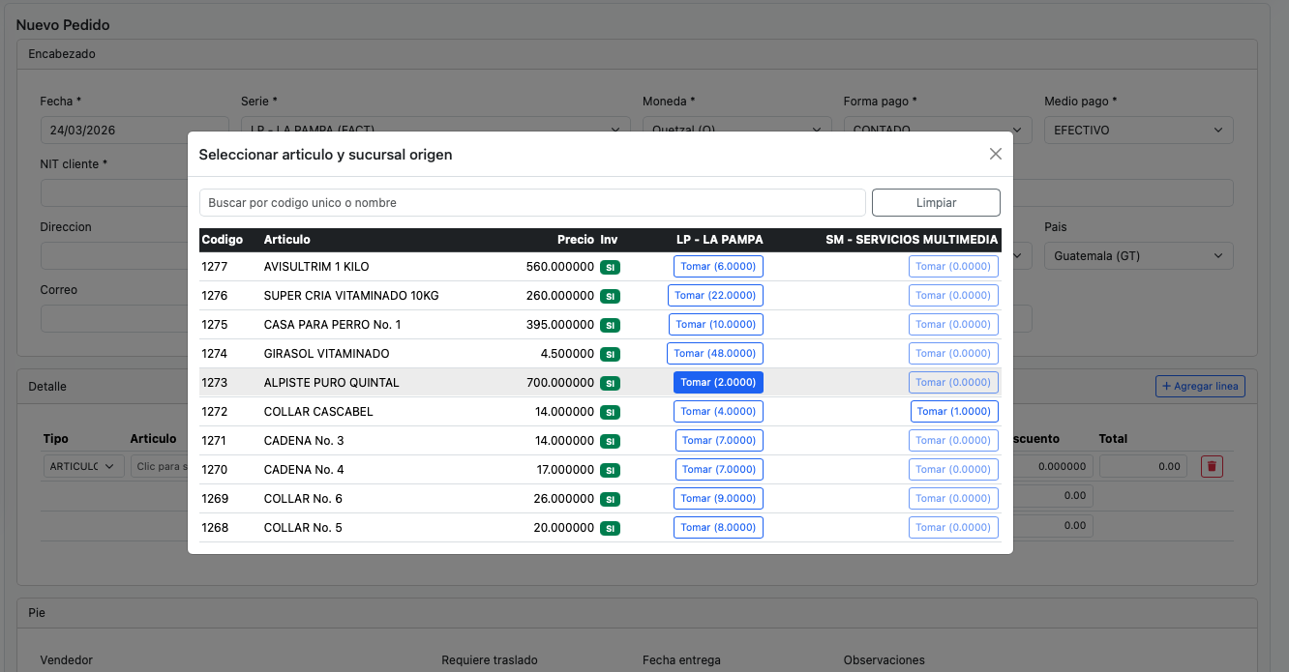Screen dimensions: 1289x672
Task: Open the Medio pago EFECTIVO dropdown
Action: pos(1138,130)
